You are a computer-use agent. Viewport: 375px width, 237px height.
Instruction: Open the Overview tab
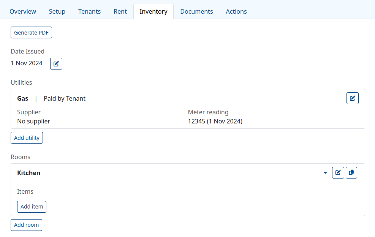(23, 11)
